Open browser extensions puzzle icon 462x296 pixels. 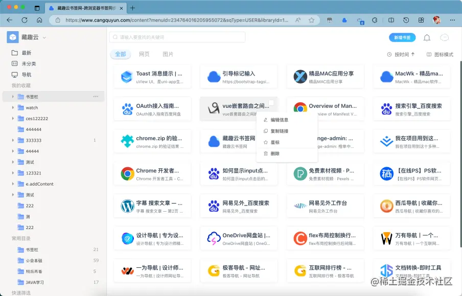coord(375,20)
